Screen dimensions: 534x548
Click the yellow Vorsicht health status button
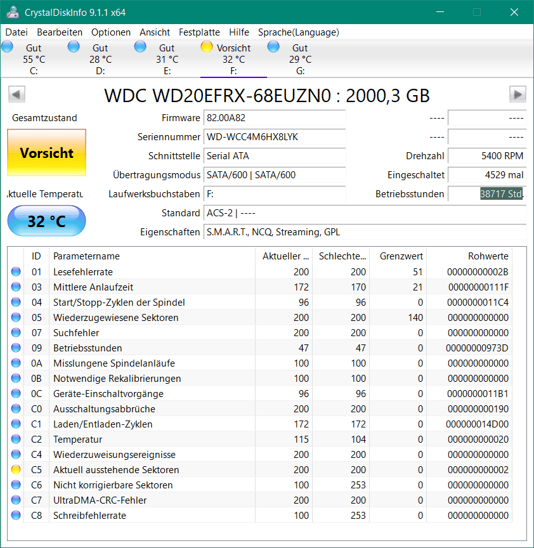[47, 153]
